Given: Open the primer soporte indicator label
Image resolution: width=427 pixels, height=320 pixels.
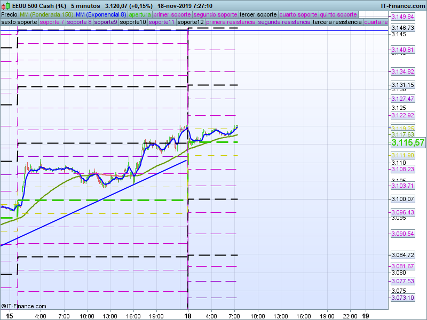Looking at the screenshot, I should click(172, 14).
